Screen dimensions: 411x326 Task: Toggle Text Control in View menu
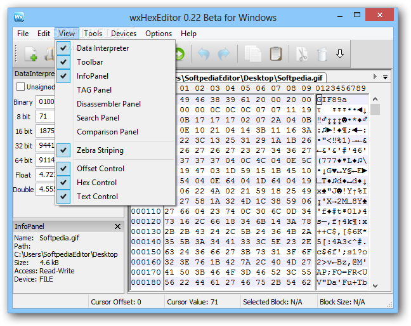[x=115, y=196]
